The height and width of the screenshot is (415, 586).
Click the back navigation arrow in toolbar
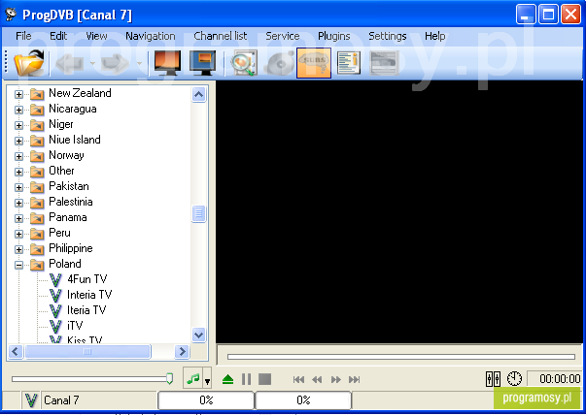click(x=69, y=63)
